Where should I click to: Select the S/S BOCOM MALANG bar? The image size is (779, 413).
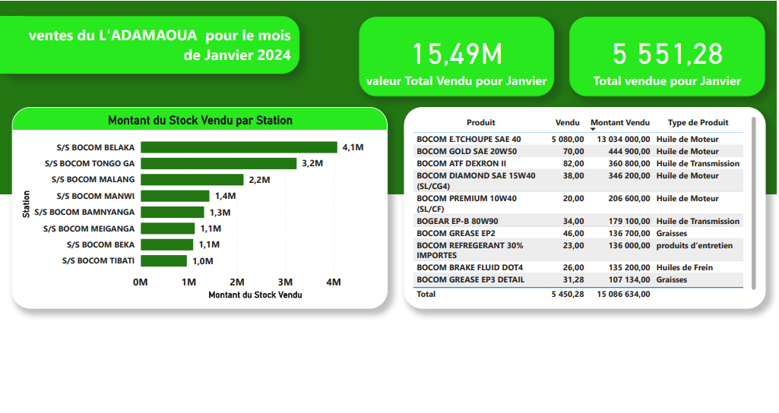pos(192,180)
